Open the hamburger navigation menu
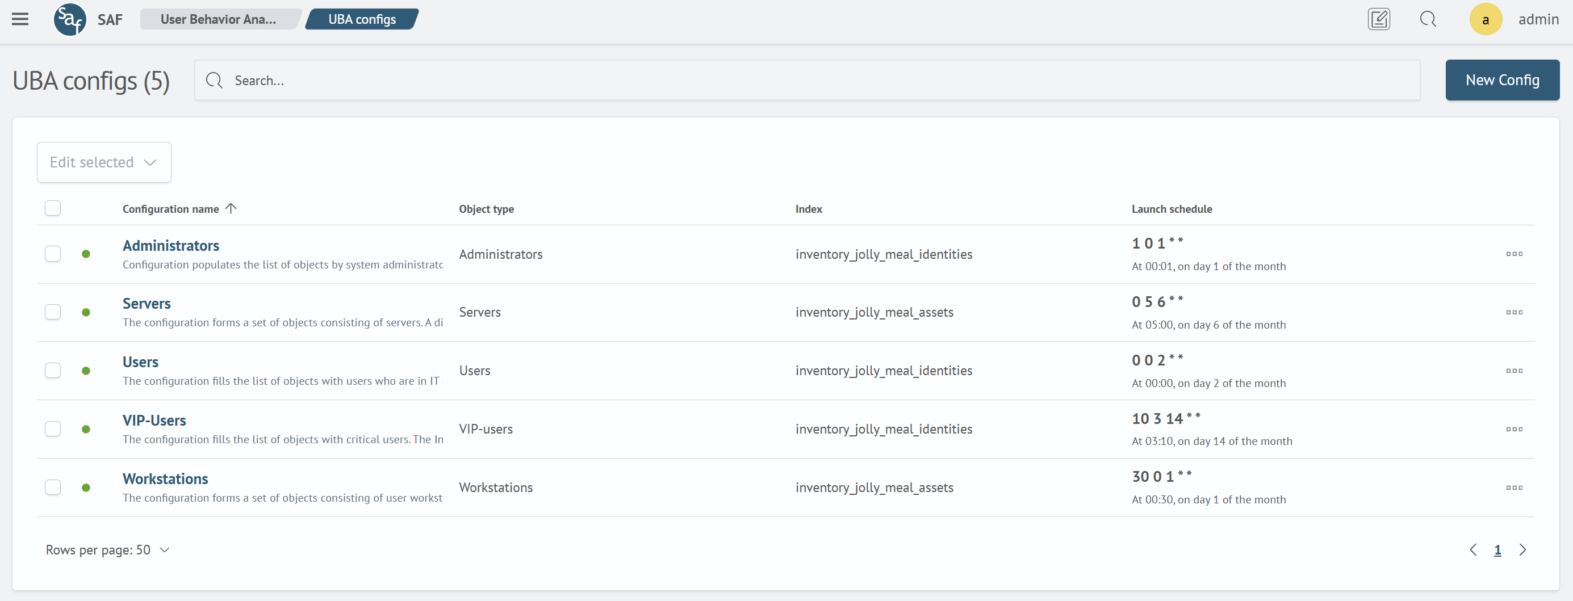The image size is (1573, 601). tap(20, 19)
